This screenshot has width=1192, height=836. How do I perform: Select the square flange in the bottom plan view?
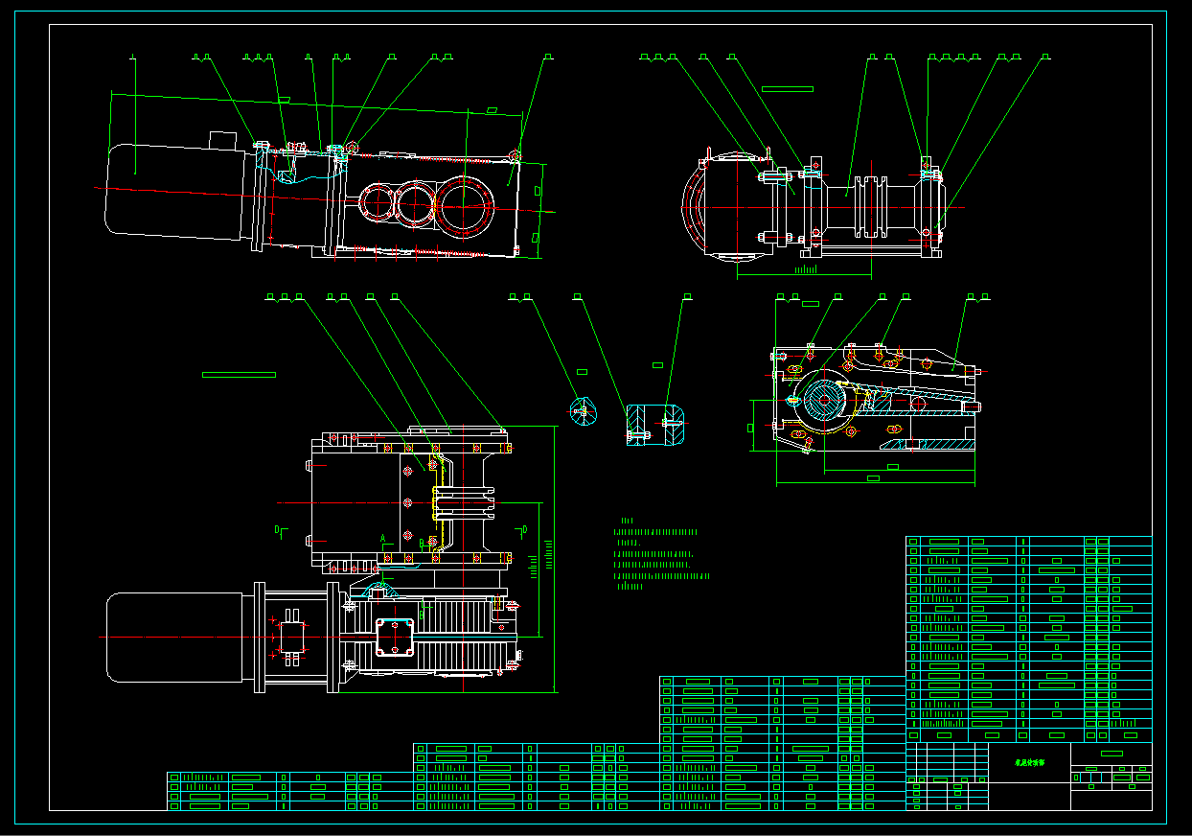pos(395,638)
